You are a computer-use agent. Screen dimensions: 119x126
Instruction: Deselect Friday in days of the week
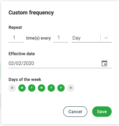61,88
